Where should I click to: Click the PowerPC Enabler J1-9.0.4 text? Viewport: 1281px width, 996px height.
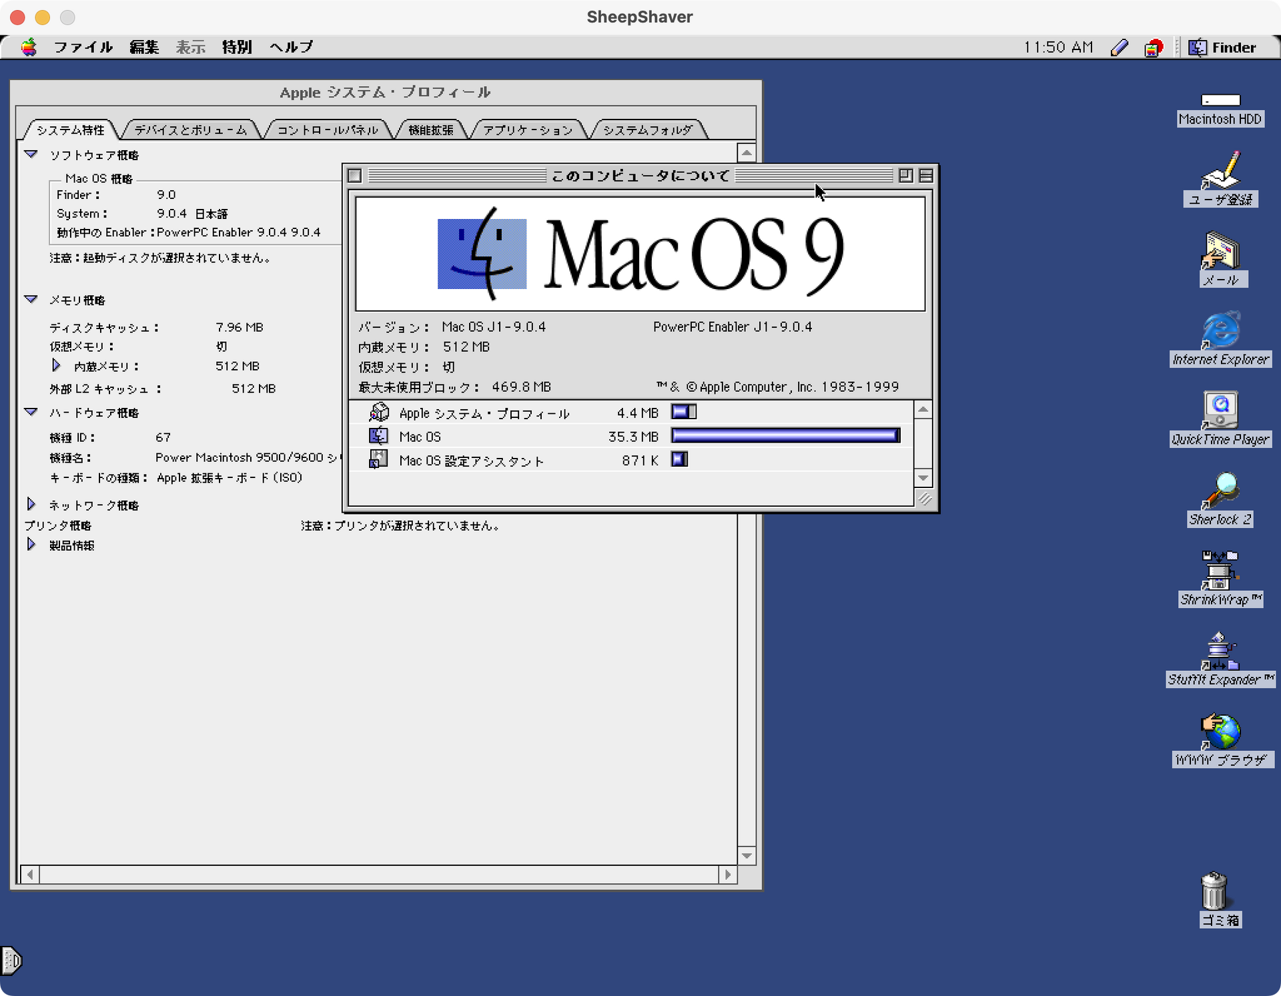click(733, 327)
